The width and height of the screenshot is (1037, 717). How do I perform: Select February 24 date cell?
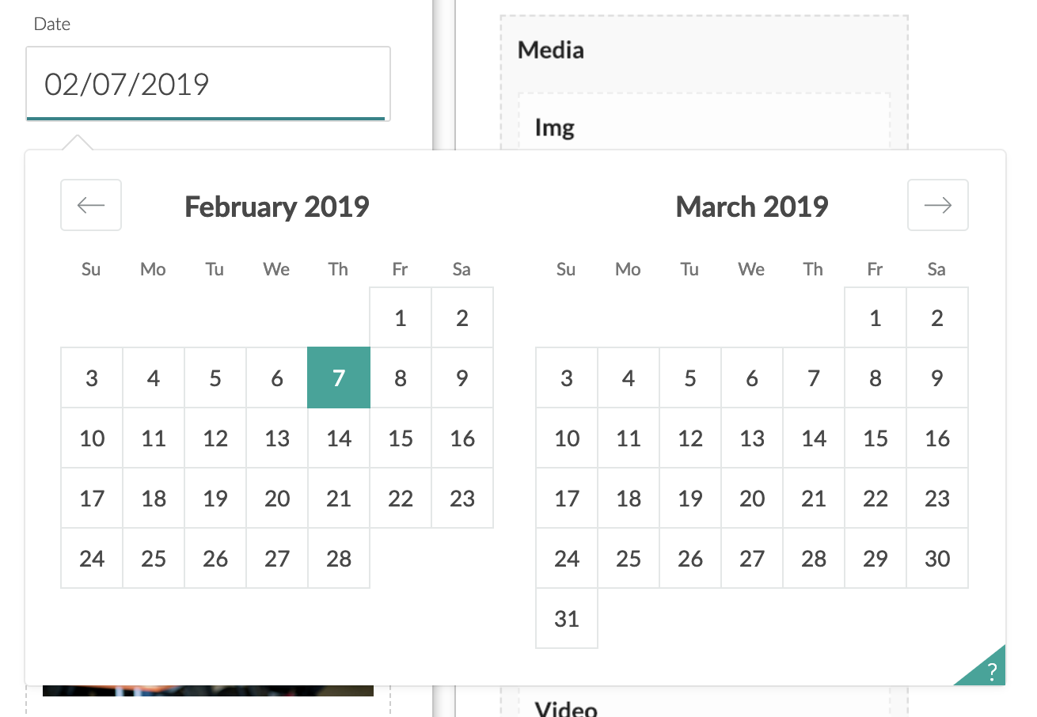pos(92,558)
